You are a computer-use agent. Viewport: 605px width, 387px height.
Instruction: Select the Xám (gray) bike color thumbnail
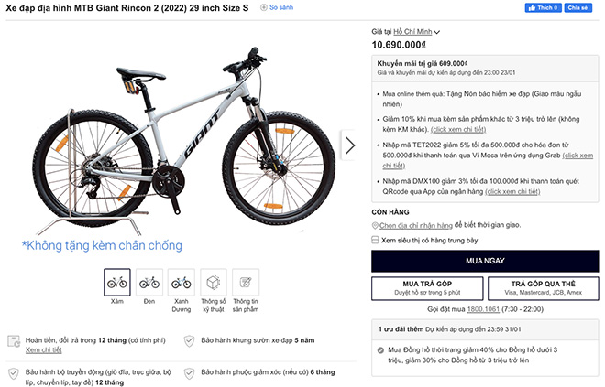[116, 281]
